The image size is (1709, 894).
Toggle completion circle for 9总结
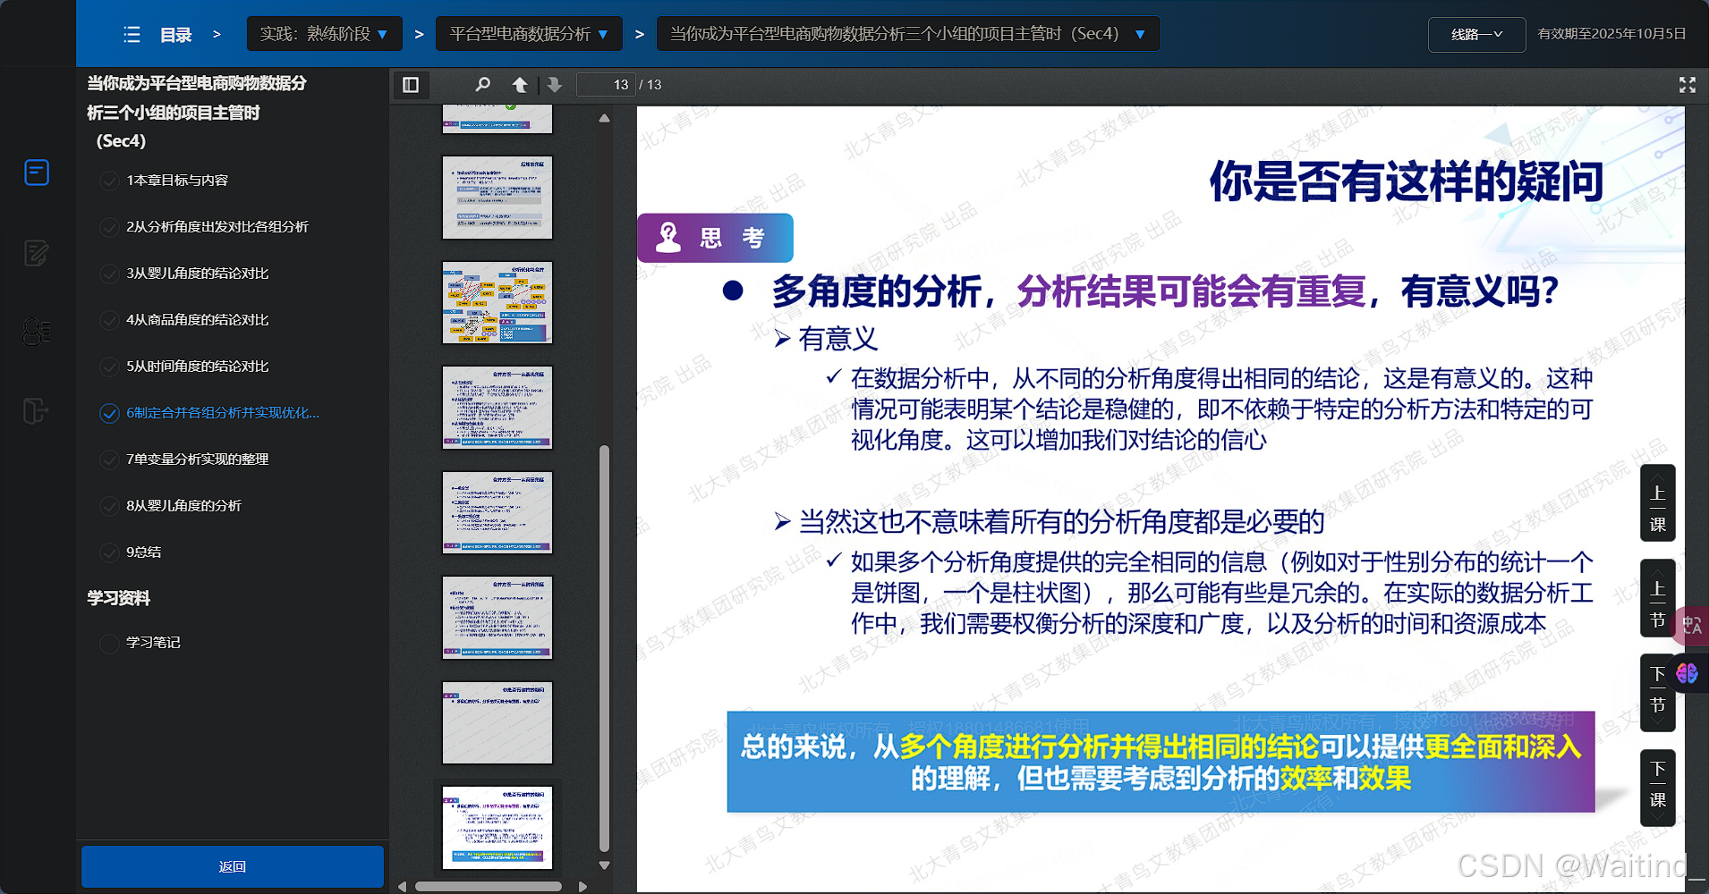pyautogui.click(x=109, y=552)
